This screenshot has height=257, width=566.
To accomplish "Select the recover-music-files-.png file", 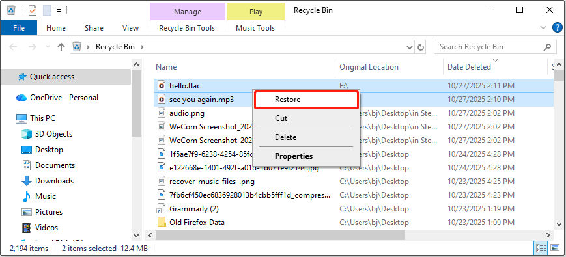I will click(x=354, y=182).
